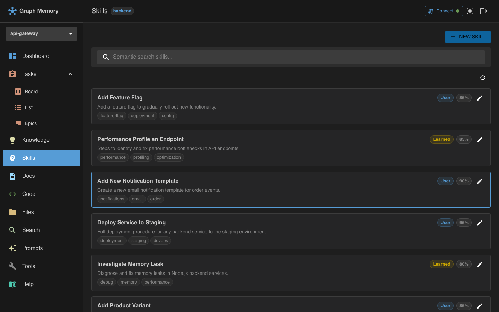This screenshot has width=499, height=312.
Task: Click the Connect button
Action: click(x=444, y=11)
